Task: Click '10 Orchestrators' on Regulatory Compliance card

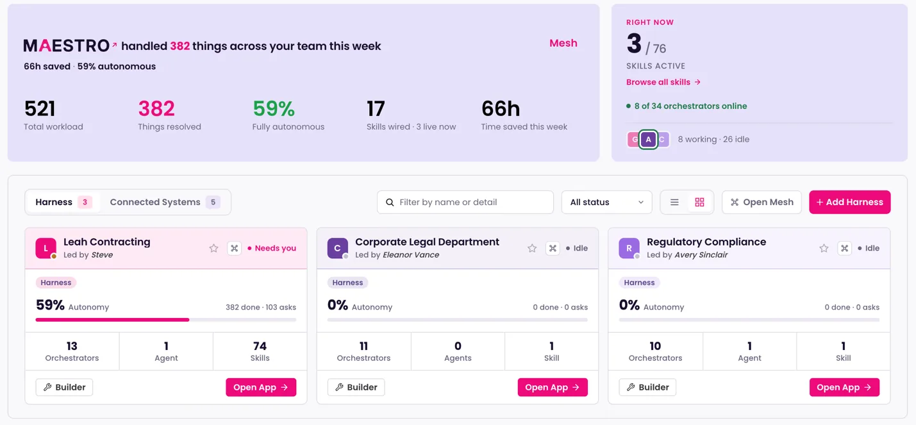Action: 655,351
